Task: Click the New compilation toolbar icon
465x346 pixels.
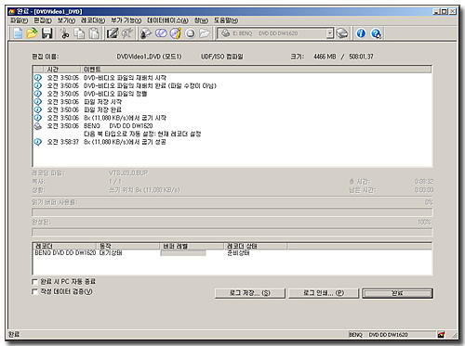Action: [x=18, y=33]
